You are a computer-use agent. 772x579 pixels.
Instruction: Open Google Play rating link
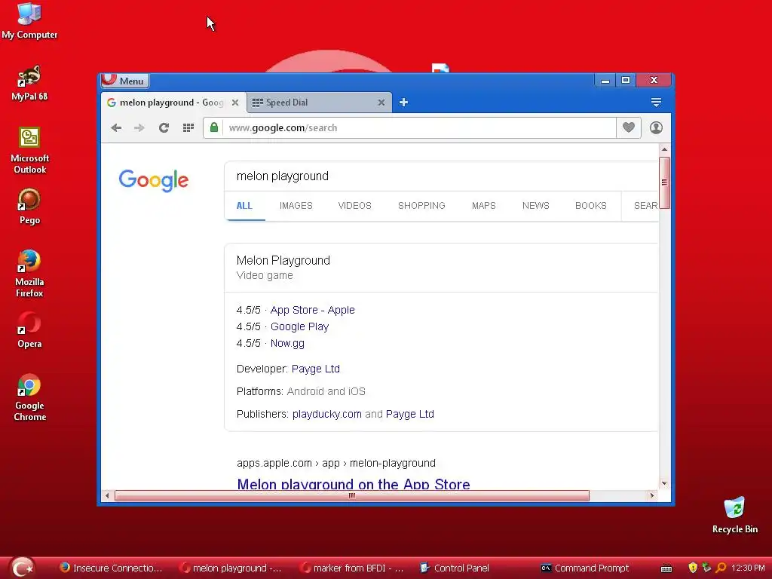pos(299,327)
